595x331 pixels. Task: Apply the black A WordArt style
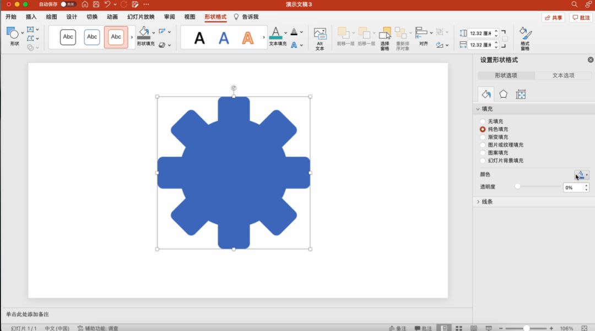199,38
